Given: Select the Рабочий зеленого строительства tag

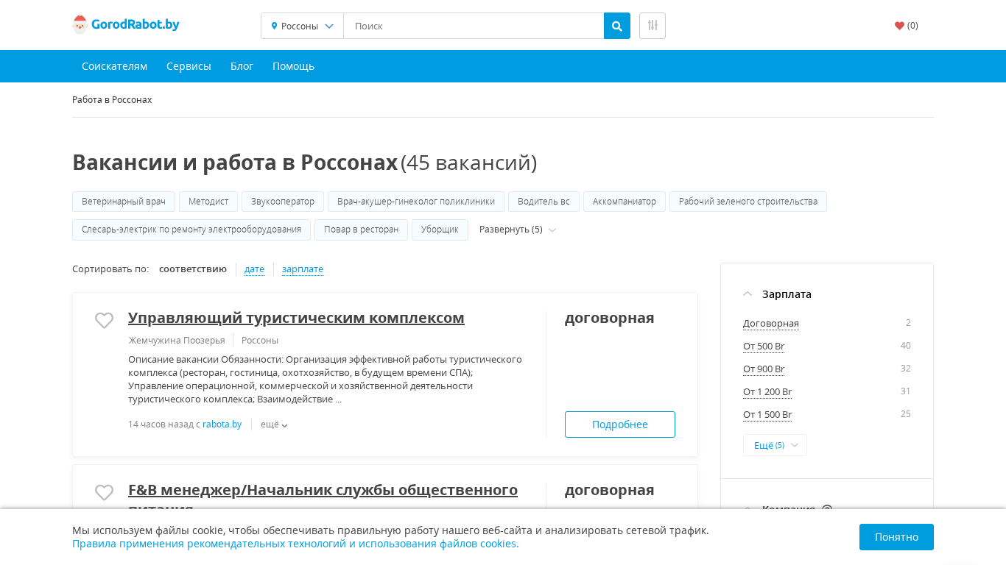Looking at the screenshot, I should 748,202.
